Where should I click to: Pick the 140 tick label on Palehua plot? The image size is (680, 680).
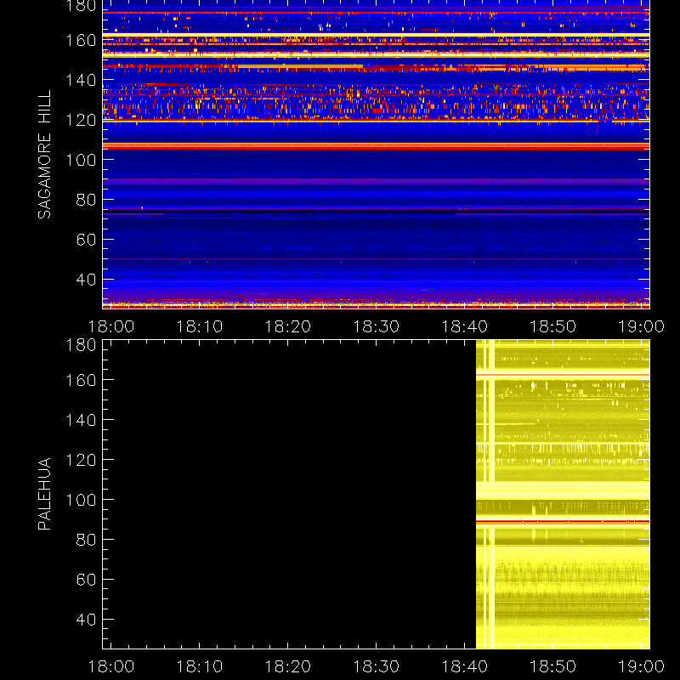81,420
